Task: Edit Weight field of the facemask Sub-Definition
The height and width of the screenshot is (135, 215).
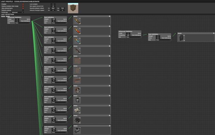Action: [54, 89]
